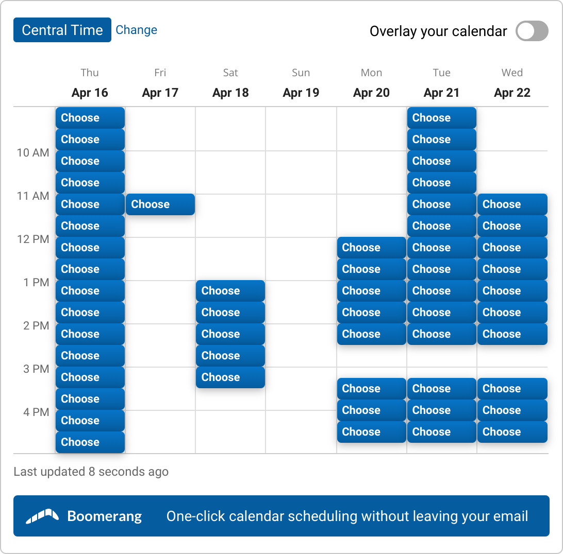Choose the 12 PM slot on Monday Apr 20
Image resolution: width=563 pixels, height=554 pixels.
(x=371, y=248)
